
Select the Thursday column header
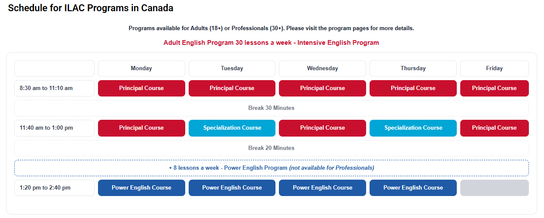pos(413,69)
